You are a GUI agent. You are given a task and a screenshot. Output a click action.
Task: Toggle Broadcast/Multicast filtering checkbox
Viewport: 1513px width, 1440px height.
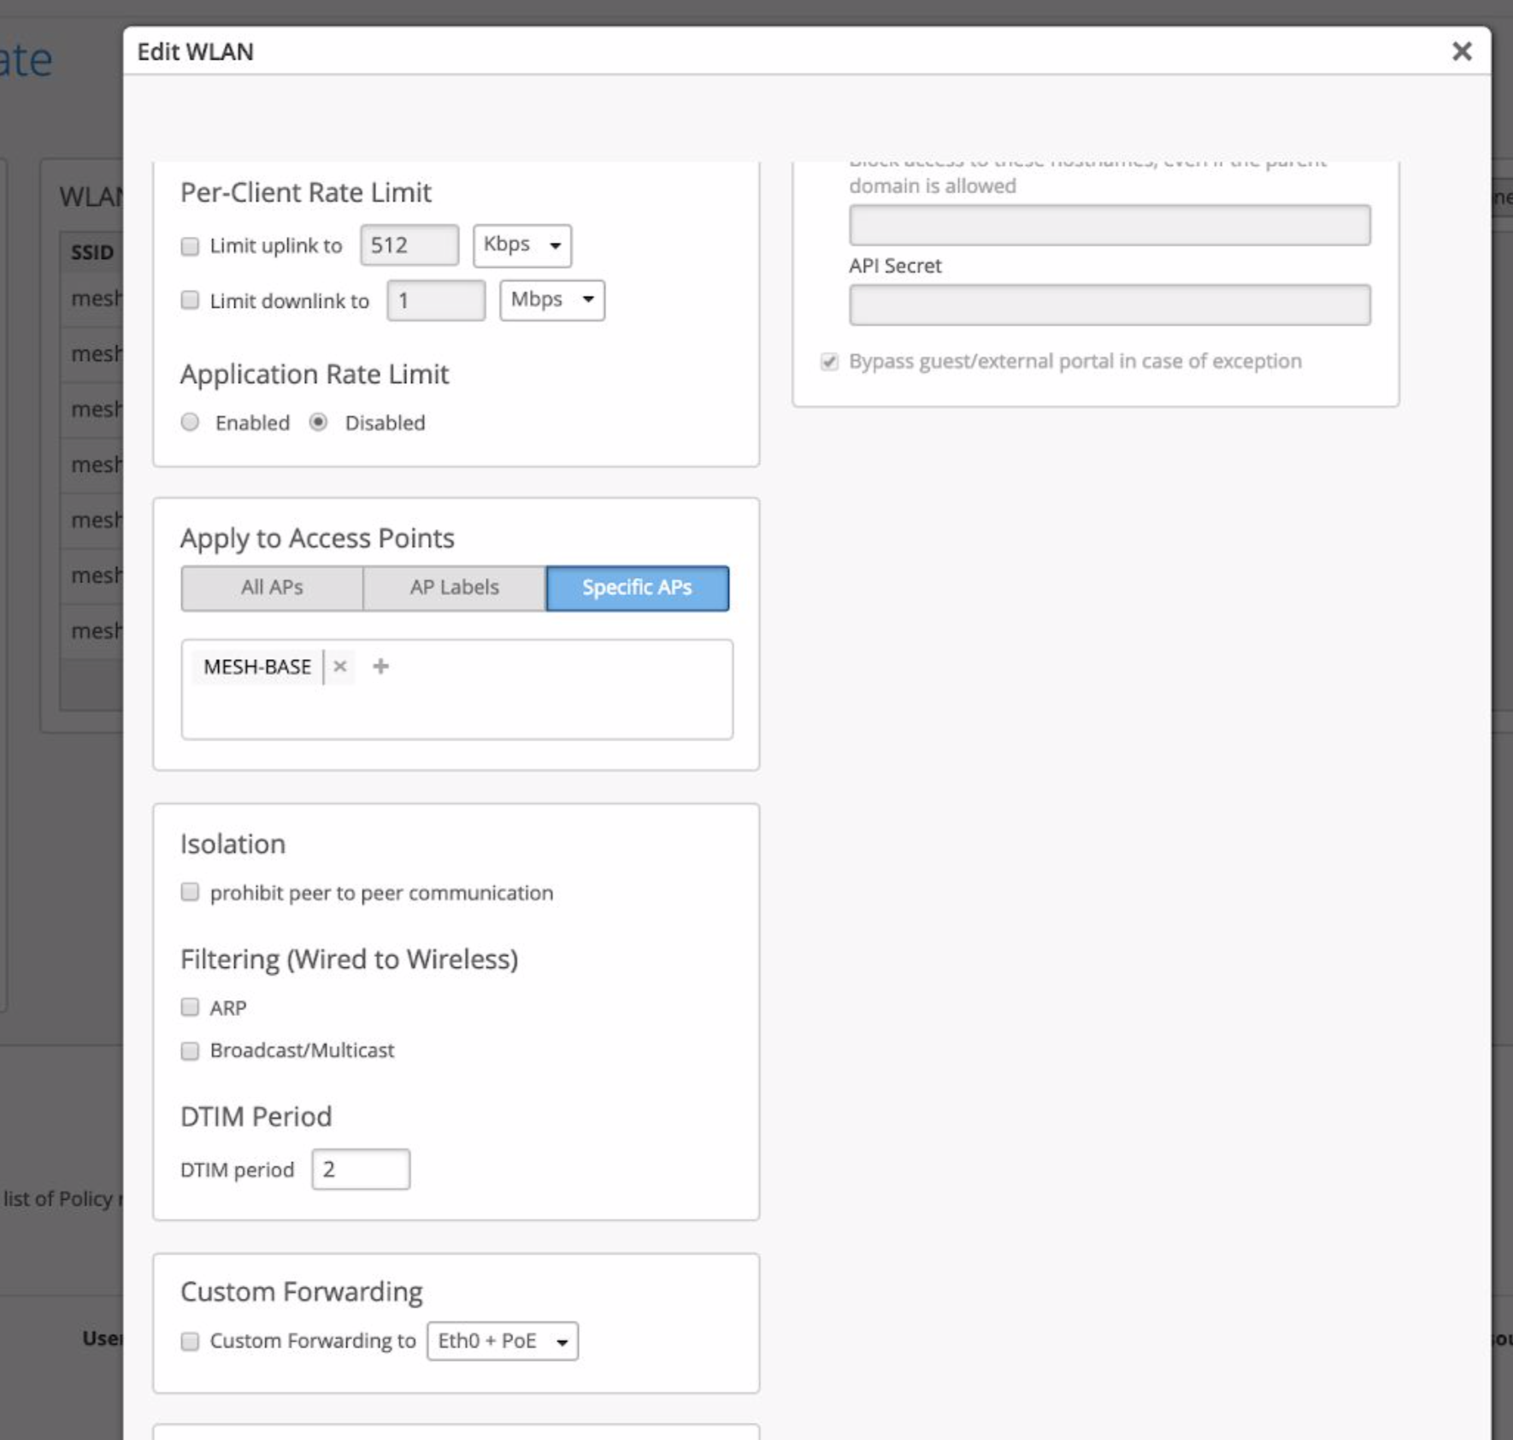point(190,1050)
